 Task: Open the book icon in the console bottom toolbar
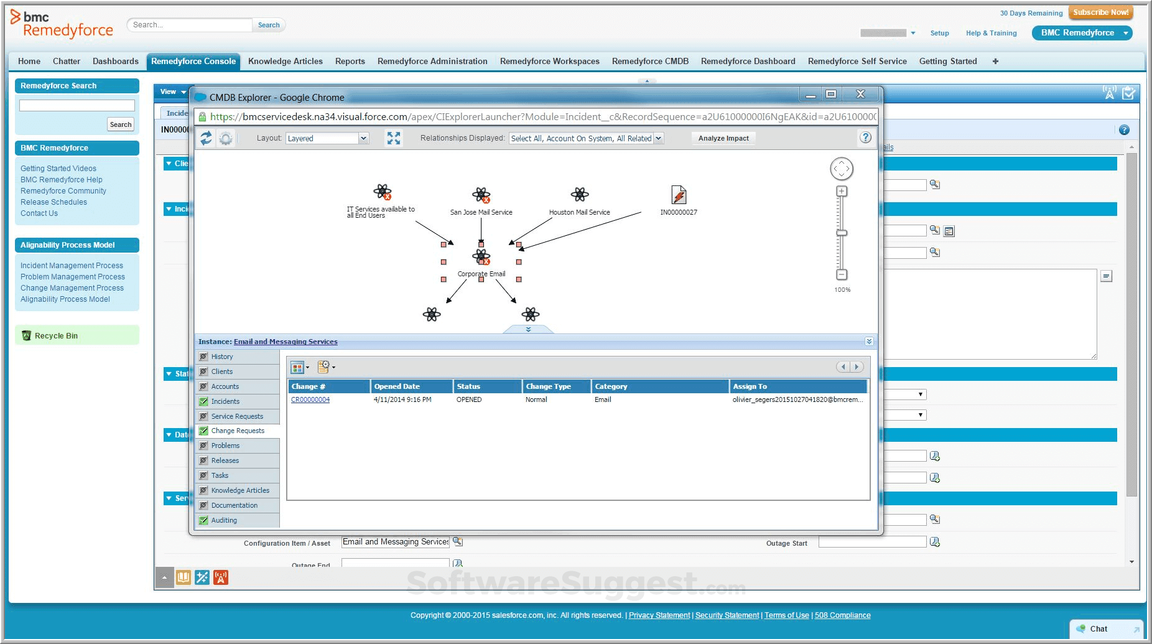click(183, 577)
